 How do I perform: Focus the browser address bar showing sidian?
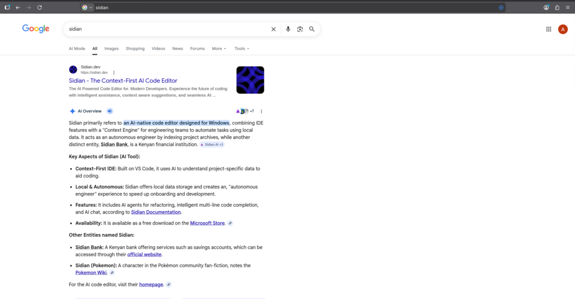tap(293, 7)
